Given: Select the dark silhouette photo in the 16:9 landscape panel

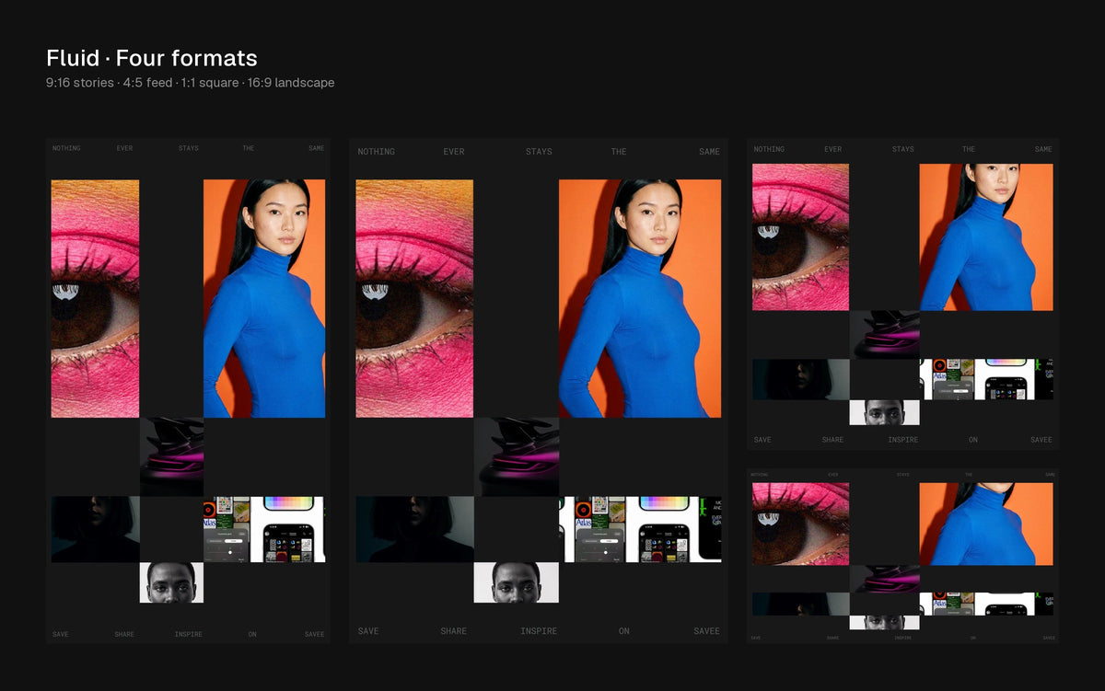Looking at the screenshot, I should click(x=801, y=604).
